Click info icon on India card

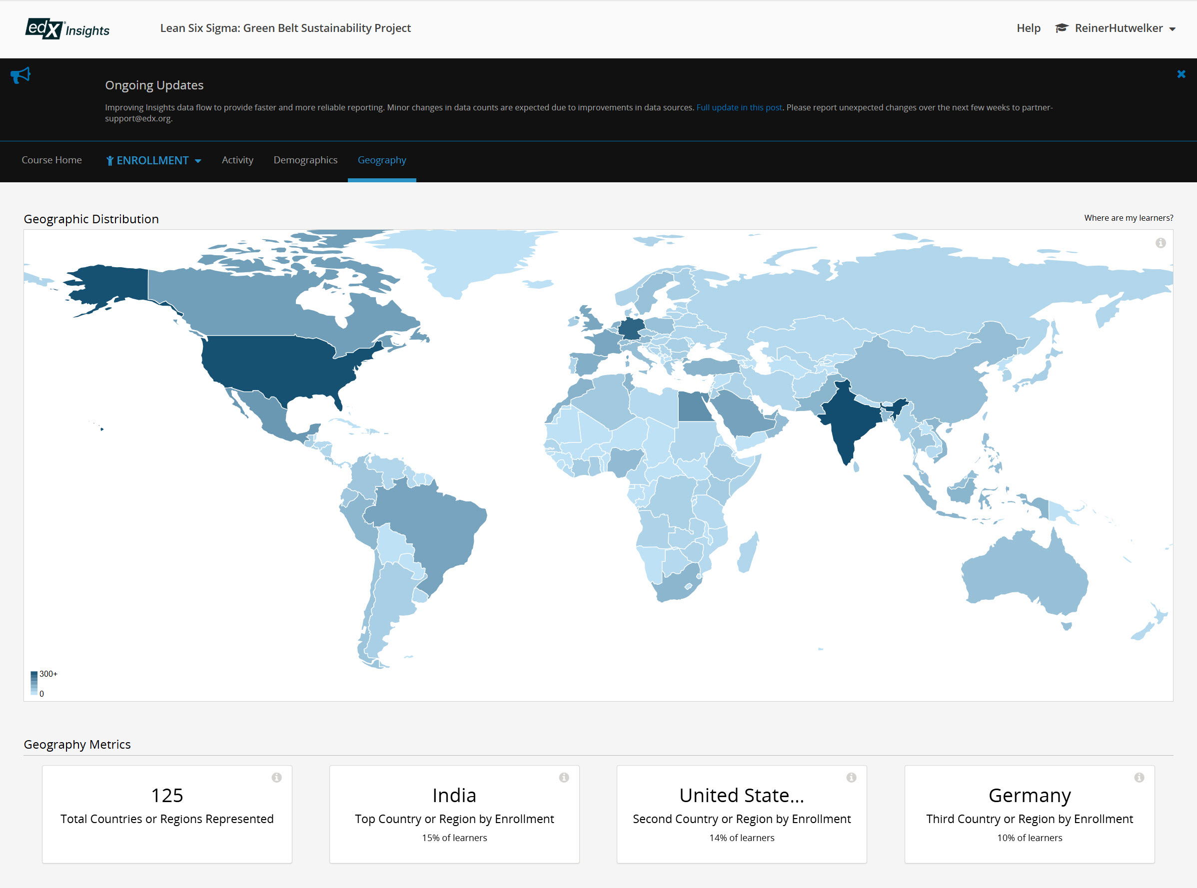[x=564, y=777]
